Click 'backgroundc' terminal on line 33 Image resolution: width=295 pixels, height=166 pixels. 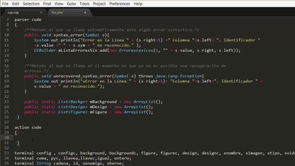point(123,153)
